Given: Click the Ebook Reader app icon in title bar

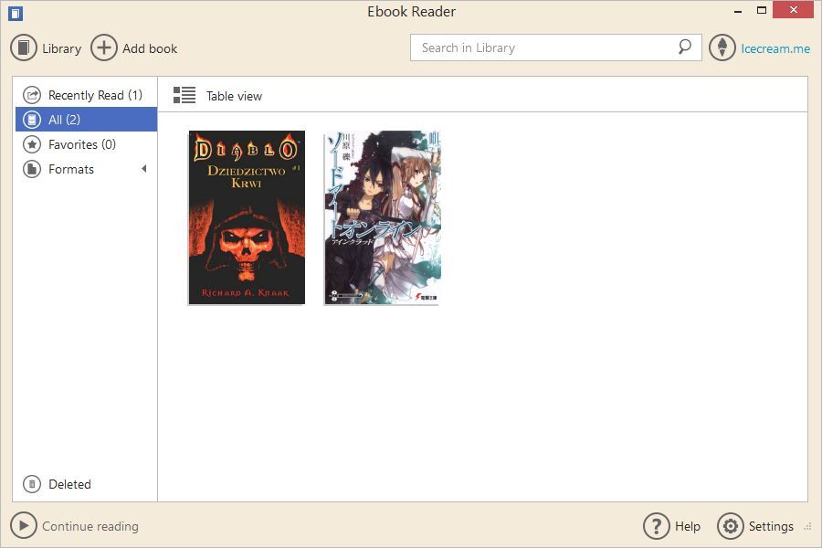Looking at the screenshot, I should [x=16, y=13].
